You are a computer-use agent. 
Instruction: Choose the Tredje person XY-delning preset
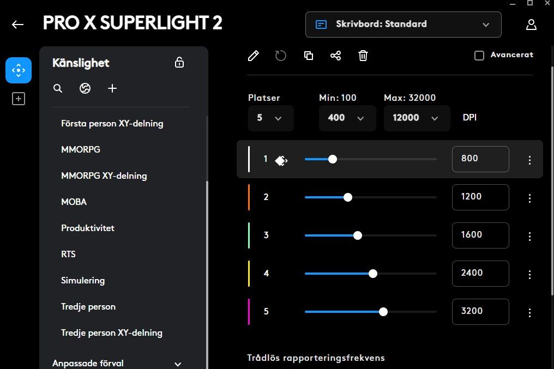point(112,332)
